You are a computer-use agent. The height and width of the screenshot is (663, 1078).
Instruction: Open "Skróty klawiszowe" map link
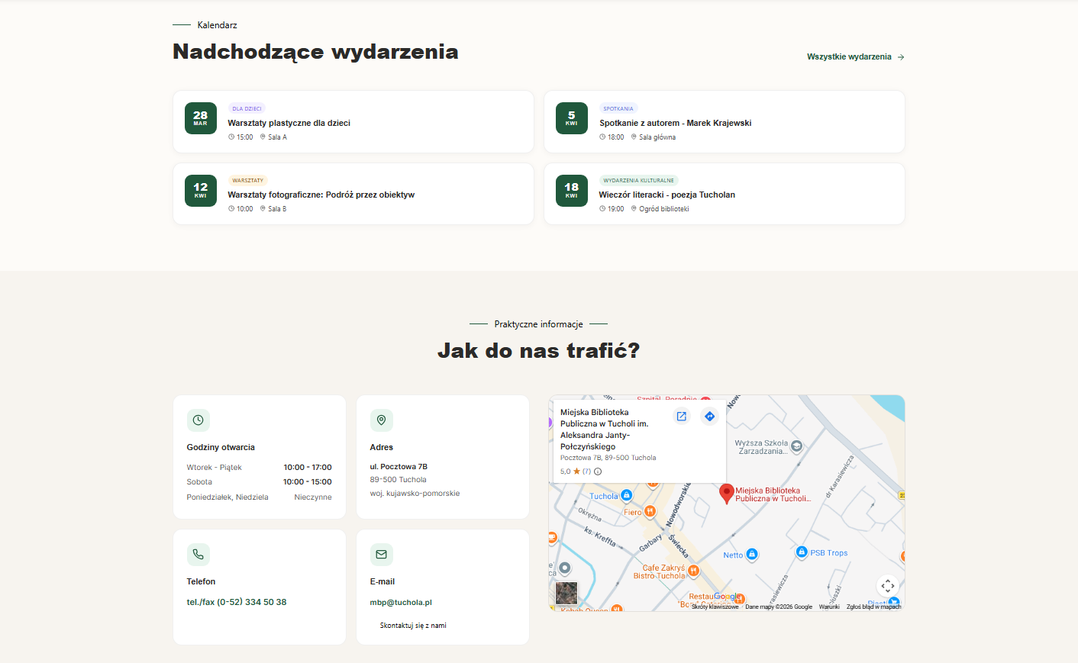click(x=715, y=607)
